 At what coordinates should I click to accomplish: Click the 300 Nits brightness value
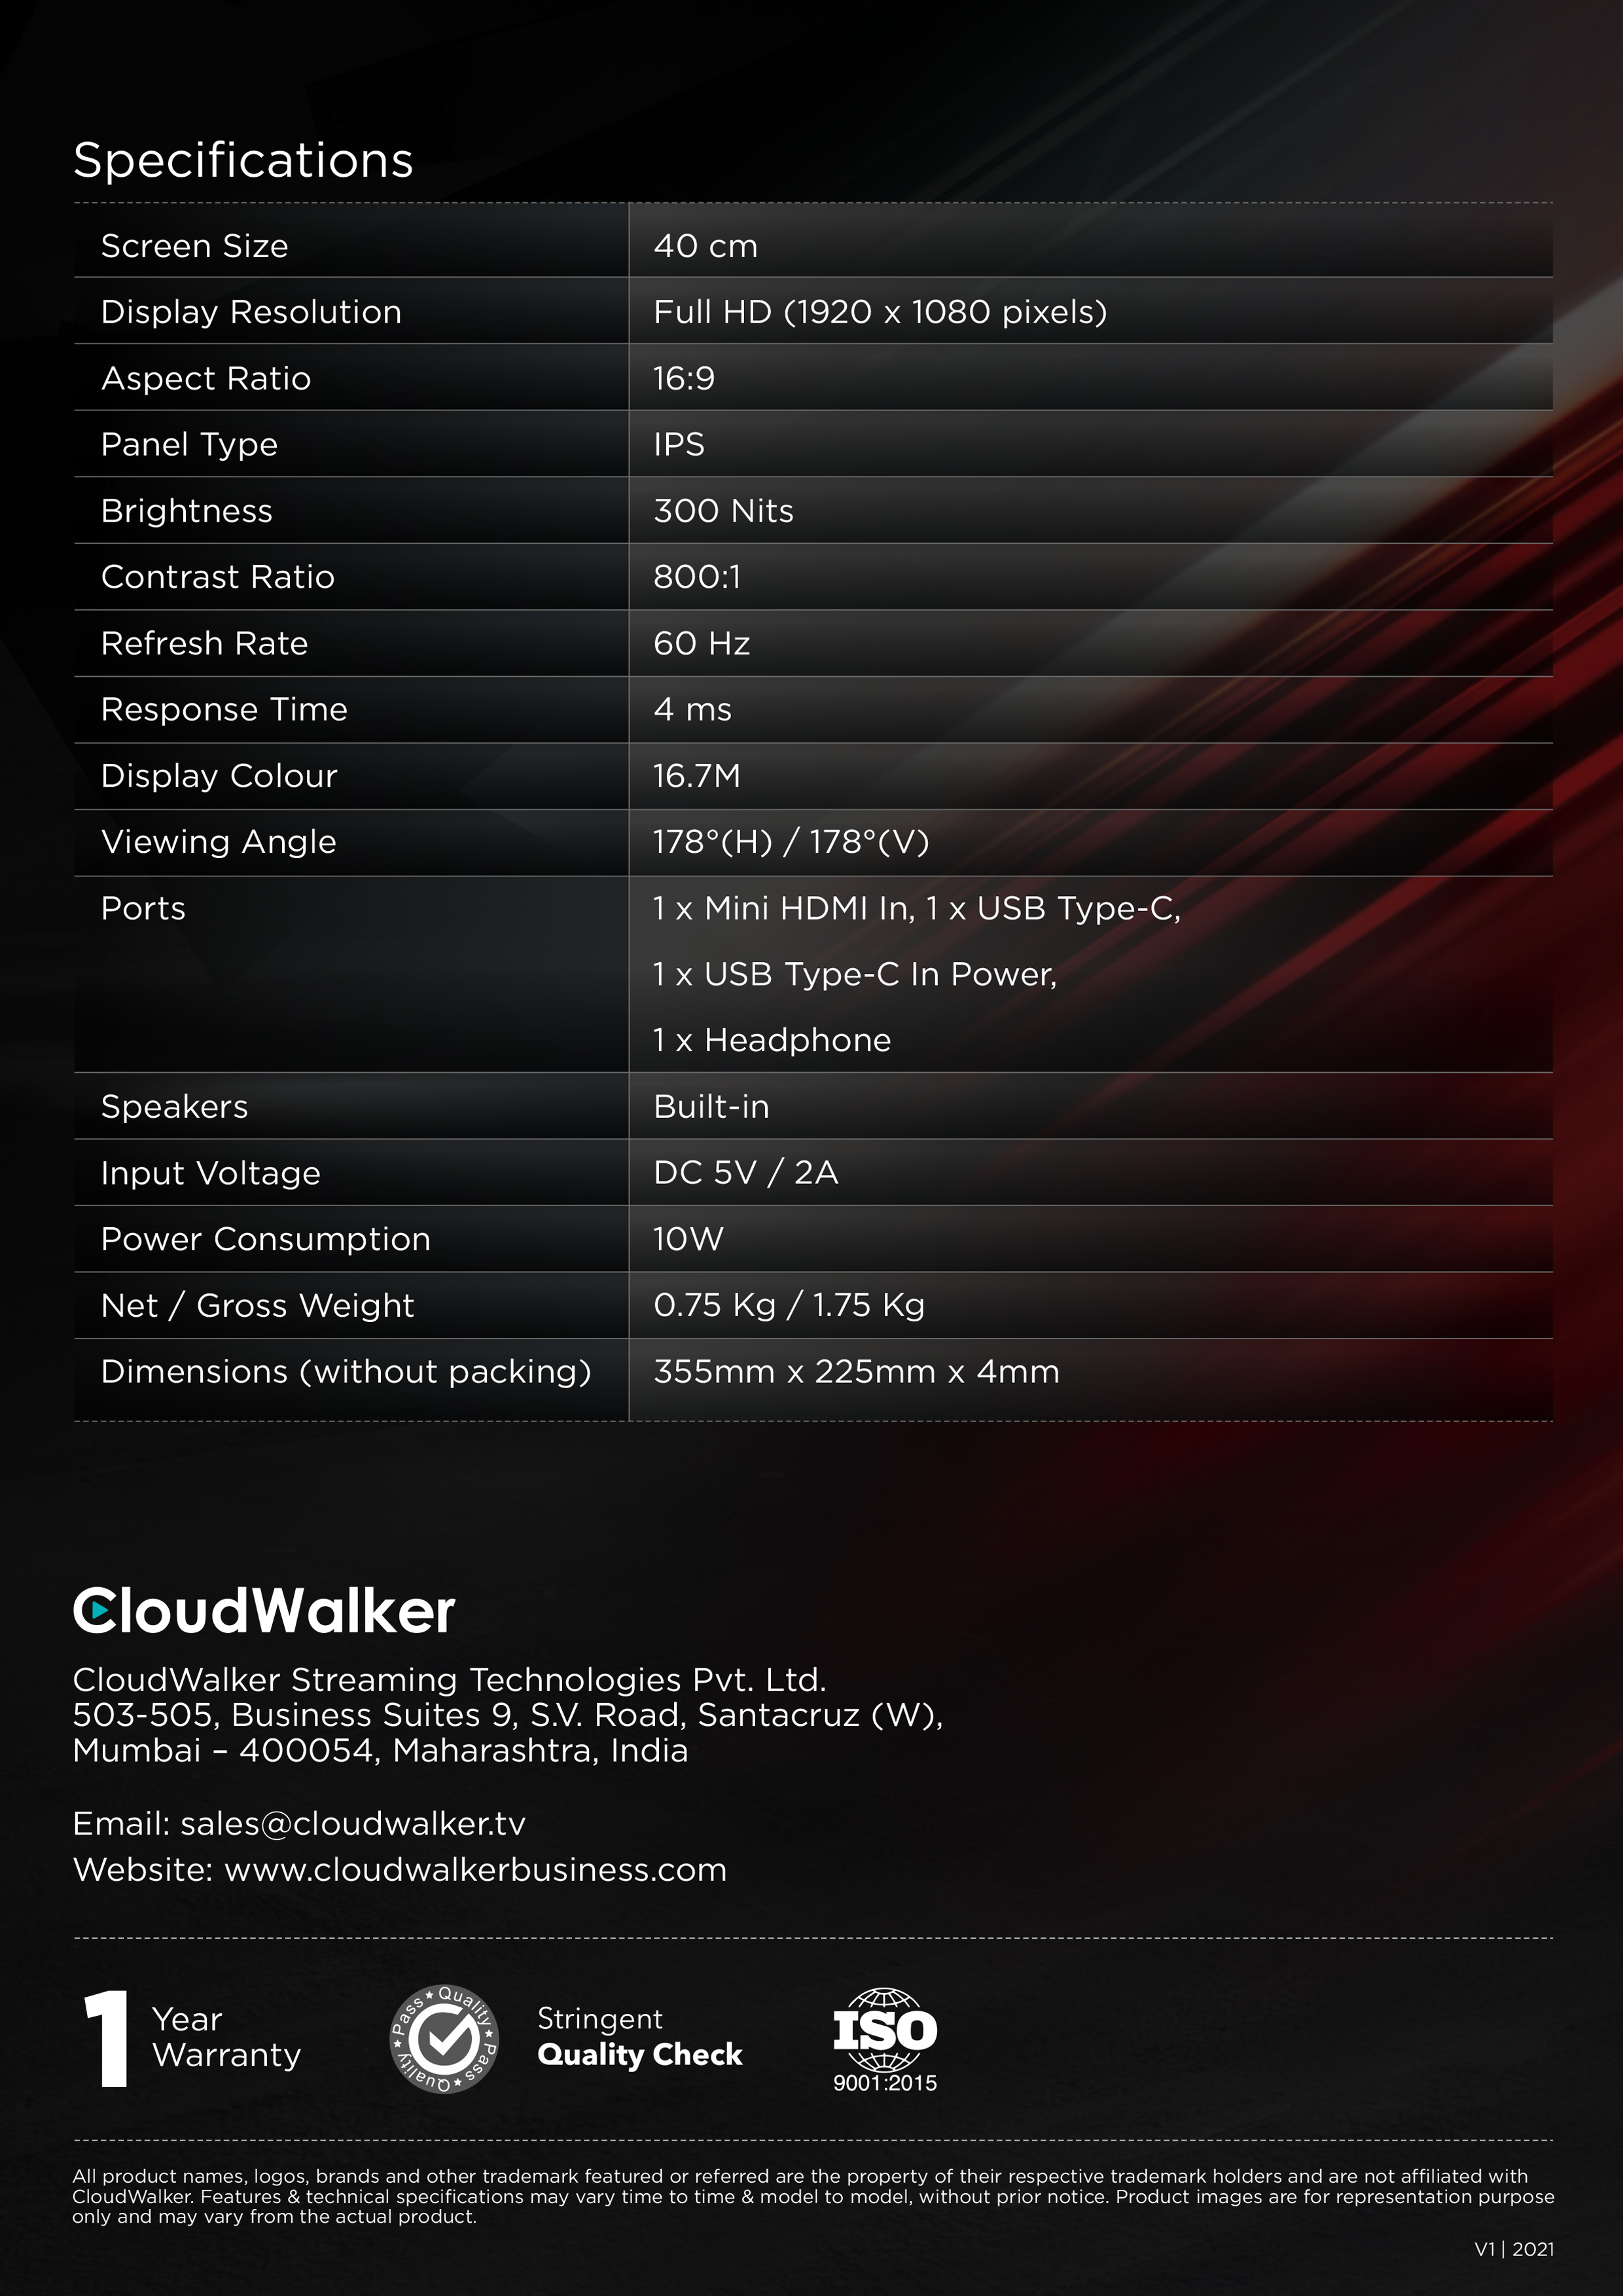pos(723,511)
